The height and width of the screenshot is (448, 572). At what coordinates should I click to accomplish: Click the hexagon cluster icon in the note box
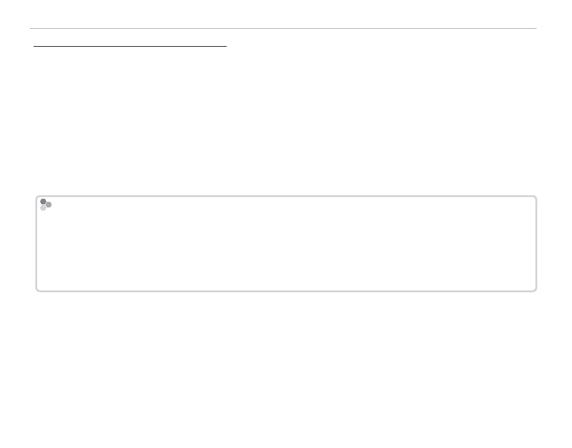(46, 204)
